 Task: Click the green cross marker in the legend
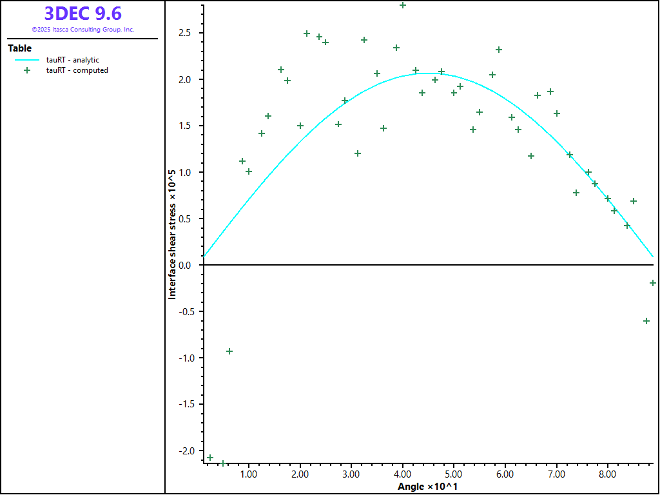27,70
